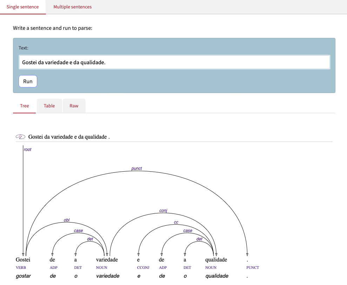
Task: Select the obl dependency label
Action: (66, 220)
